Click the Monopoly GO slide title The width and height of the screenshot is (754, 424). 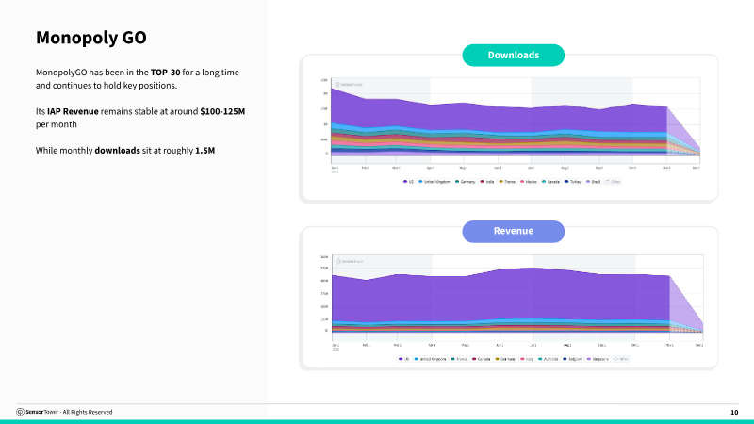[90, 38]
